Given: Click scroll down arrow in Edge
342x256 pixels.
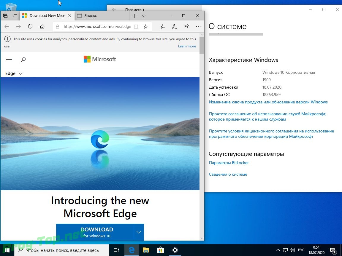Looking at the screenshot, I should point(202,238).
